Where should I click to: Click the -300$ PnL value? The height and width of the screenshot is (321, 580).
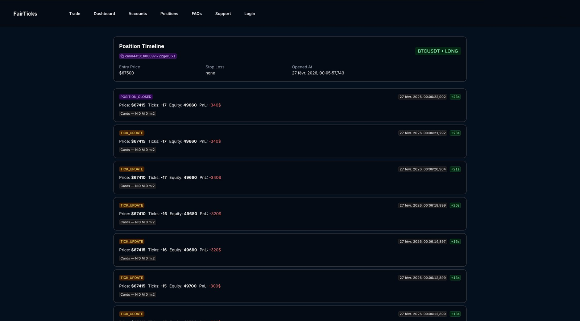[215, 286]
